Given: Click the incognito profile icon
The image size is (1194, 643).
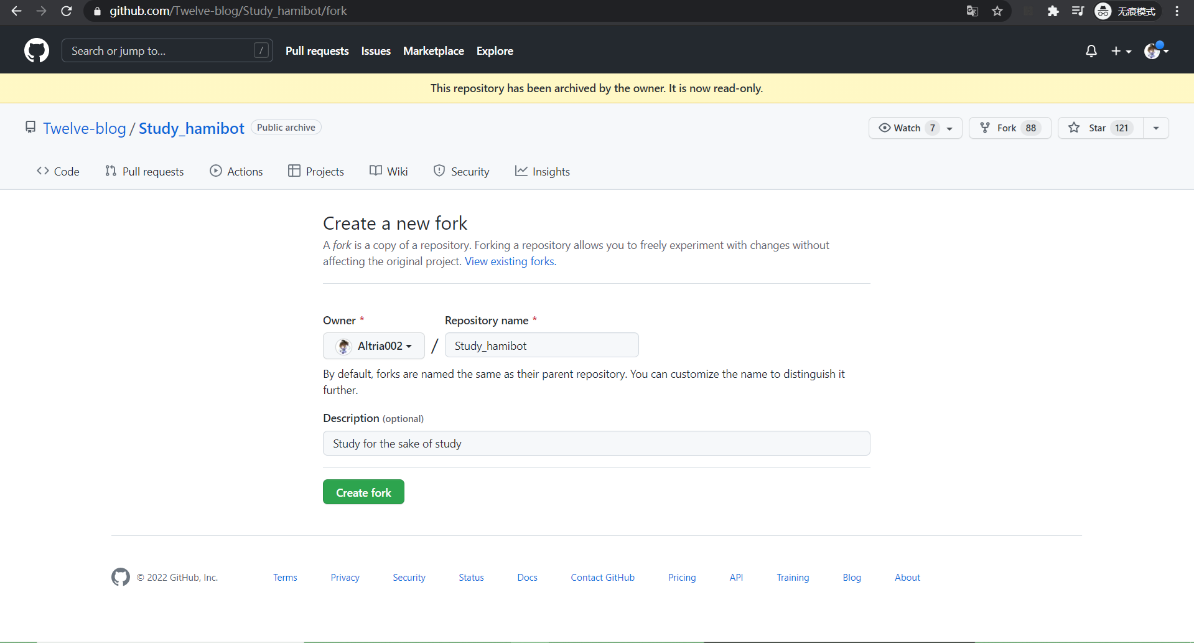Looking at the screenshot, I should point(1127,11).
